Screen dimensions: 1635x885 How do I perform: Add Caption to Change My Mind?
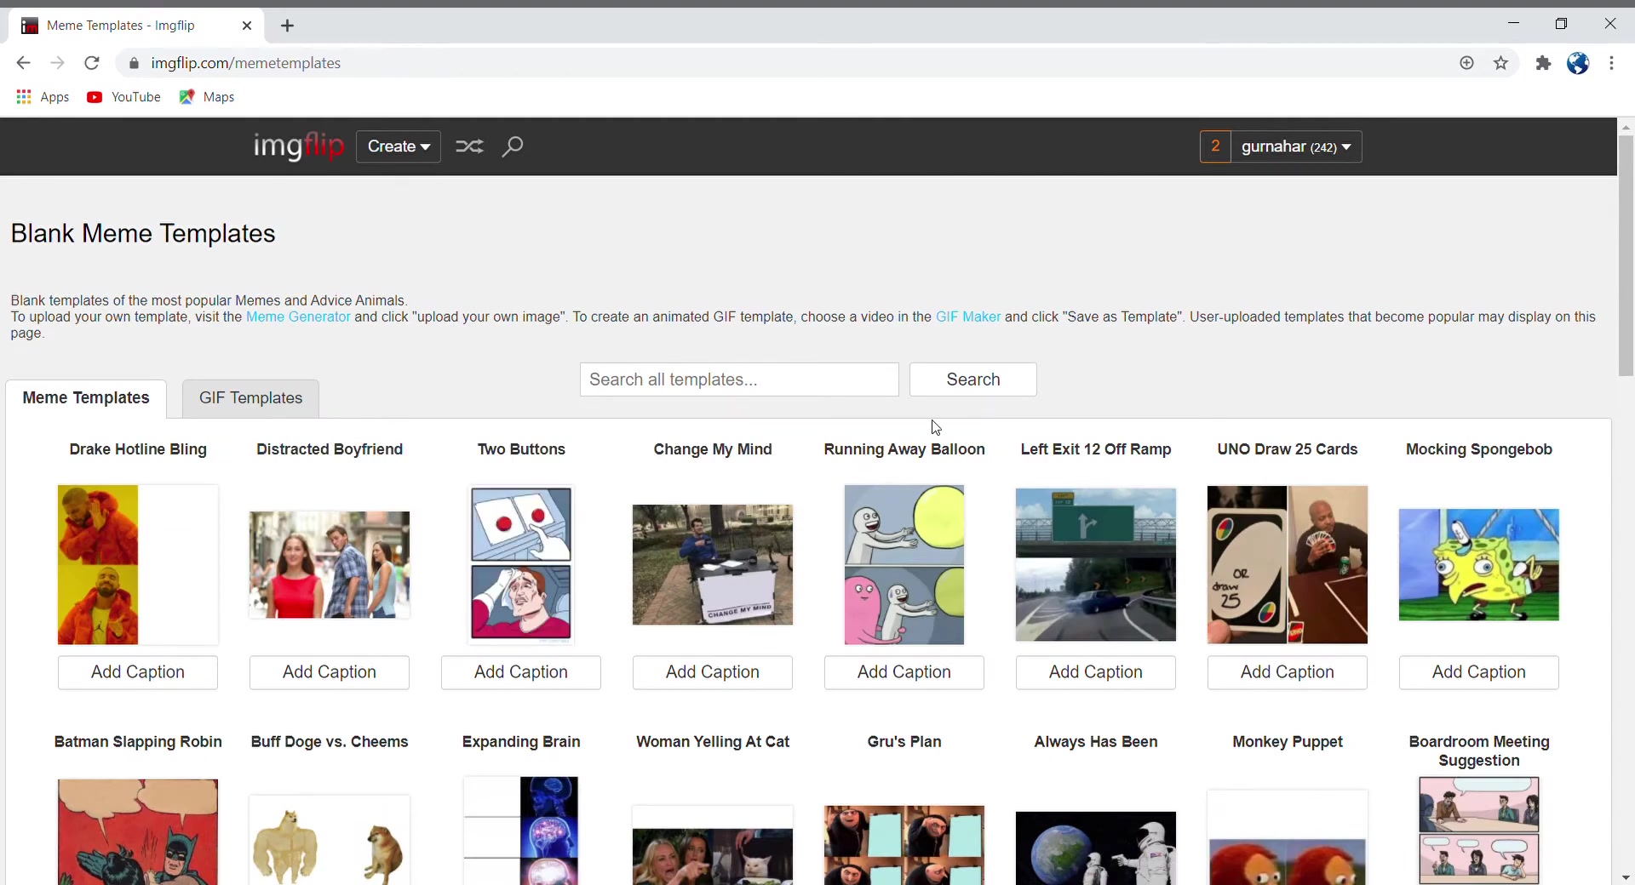coord(713,672)
